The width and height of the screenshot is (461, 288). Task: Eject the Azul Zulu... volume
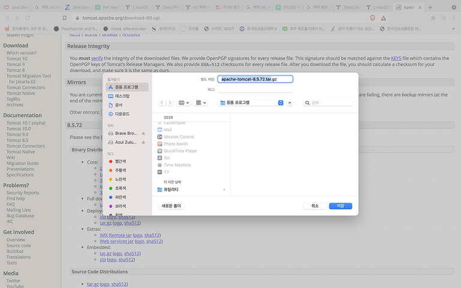click(143, 142)
